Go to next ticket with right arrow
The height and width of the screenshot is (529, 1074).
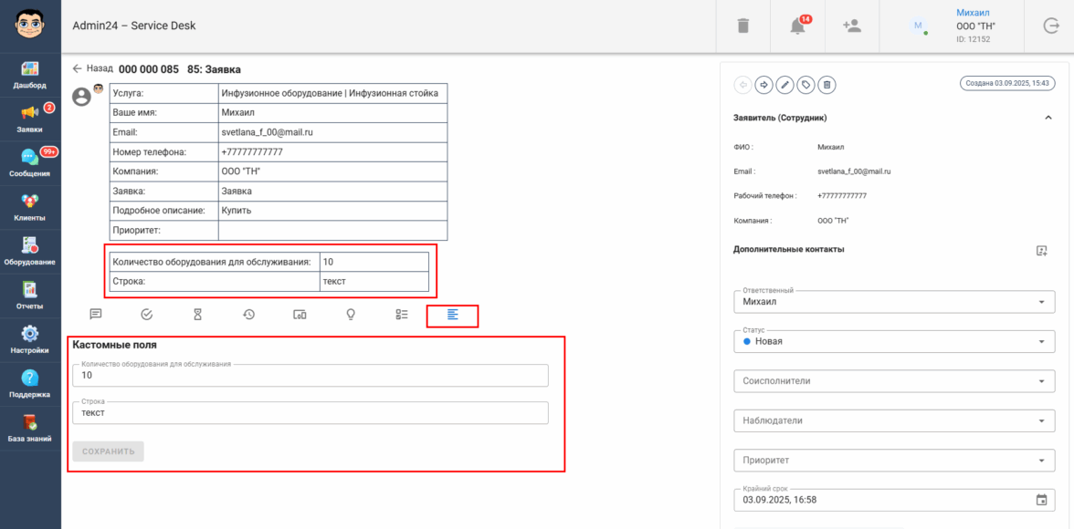[763, 85]
